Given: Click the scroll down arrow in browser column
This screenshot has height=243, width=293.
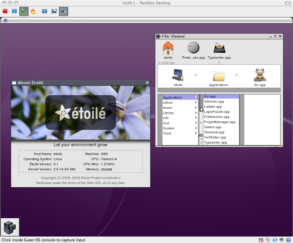Looking at the screenshot, I should click(201, 143).
